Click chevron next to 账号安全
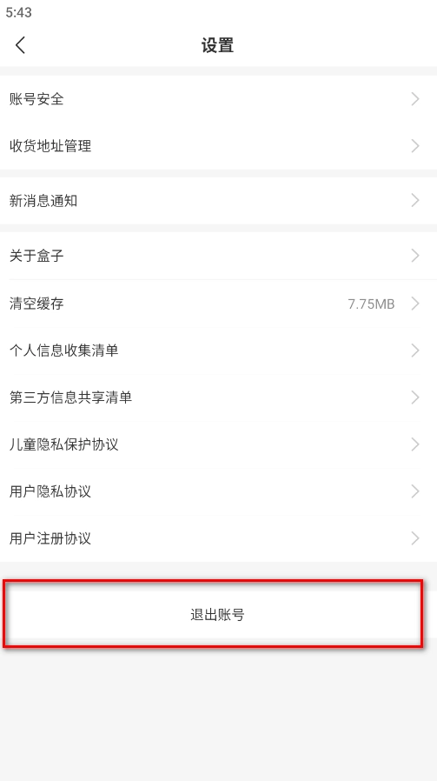Screen dimensions: 437x781 [x=415, y=99]
